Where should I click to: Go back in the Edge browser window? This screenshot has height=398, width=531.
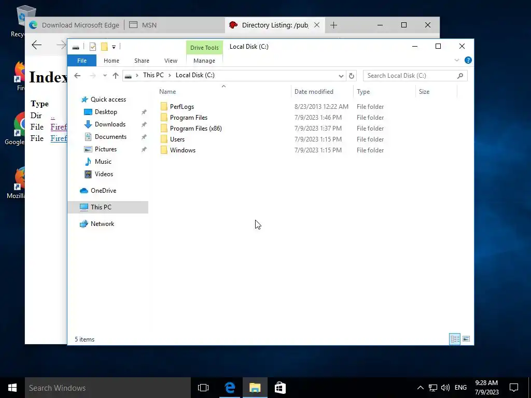point(37,45)
